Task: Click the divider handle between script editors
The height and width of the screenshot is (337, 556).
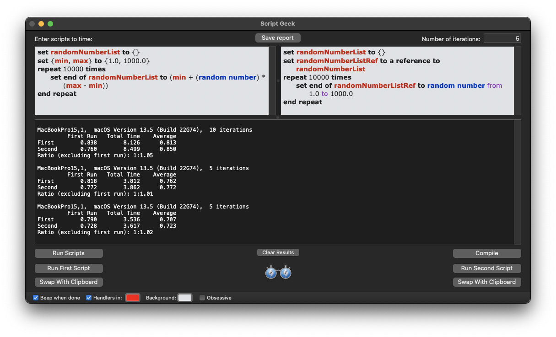Action: pos(278,80)
